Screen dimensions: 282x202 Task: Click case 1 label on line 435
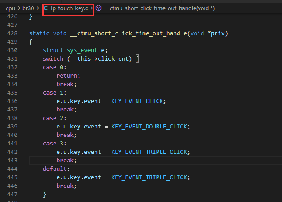point(54,93)
